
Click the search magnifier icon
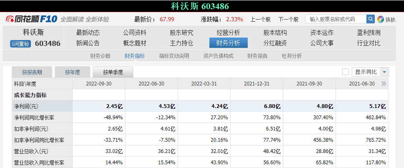tap(370, 19)
